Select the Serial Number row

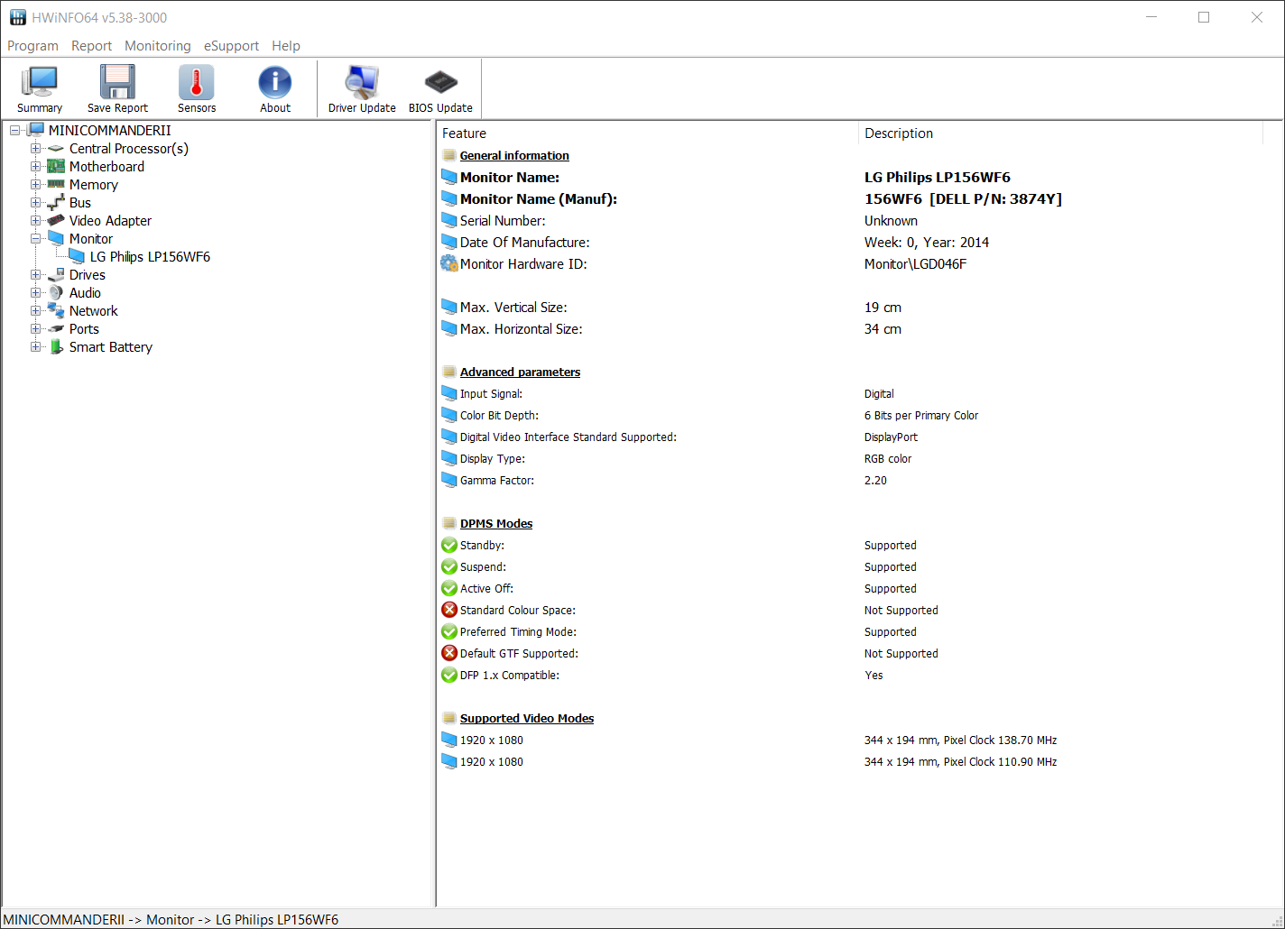(849, 221)
